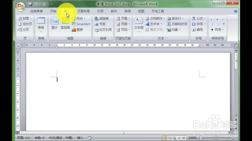Click the zoom in plus button
252x141 pixels.
(231, 138)
